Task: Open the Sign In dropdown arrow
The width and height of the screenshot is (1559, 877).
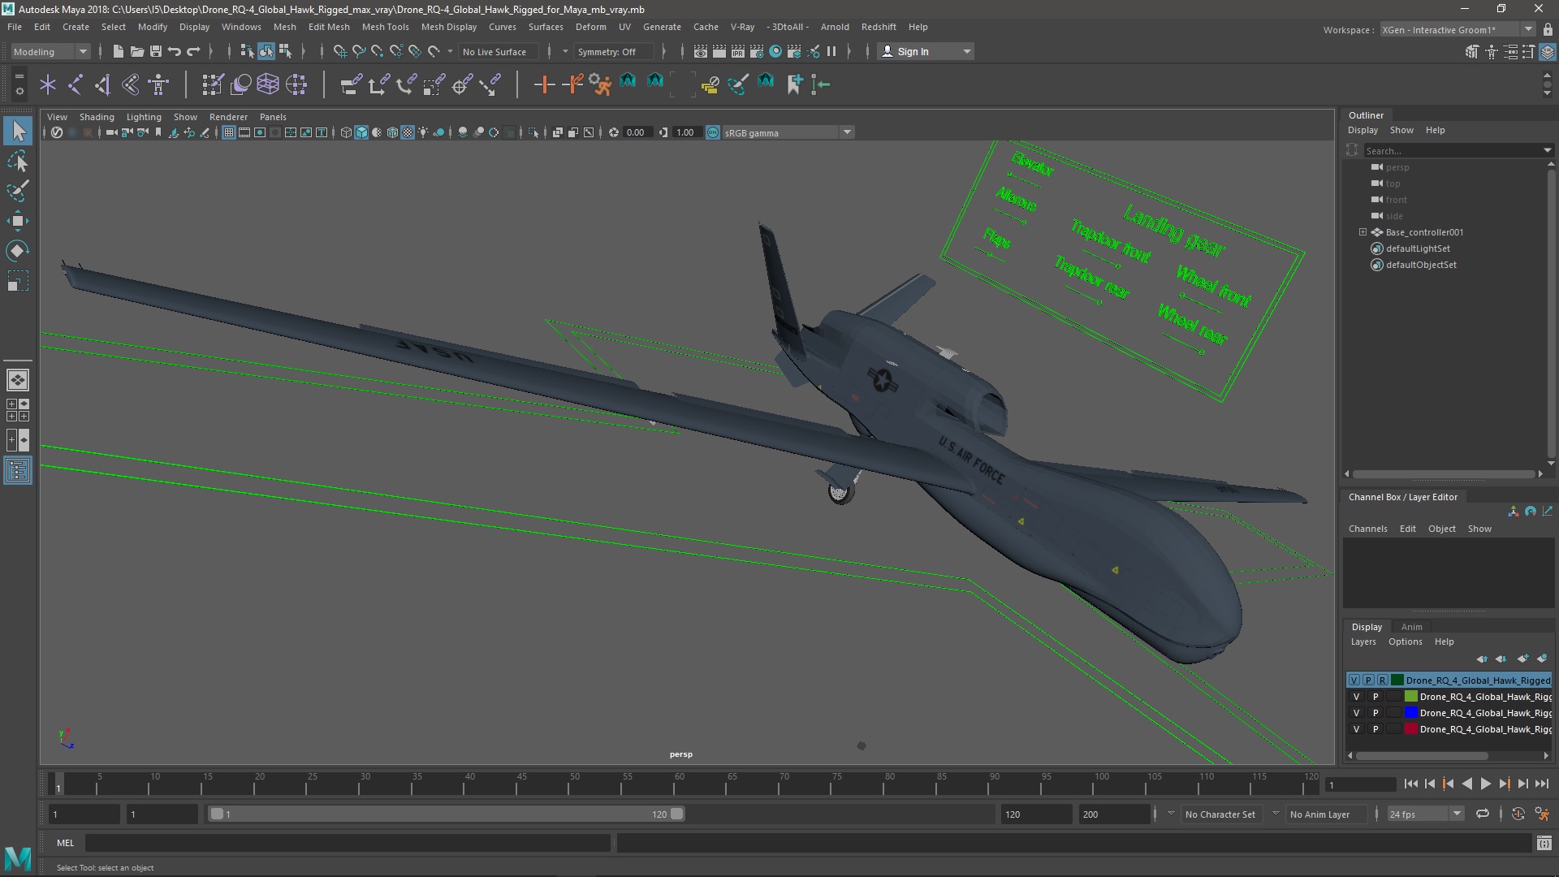Action: [x=966, y=51]
